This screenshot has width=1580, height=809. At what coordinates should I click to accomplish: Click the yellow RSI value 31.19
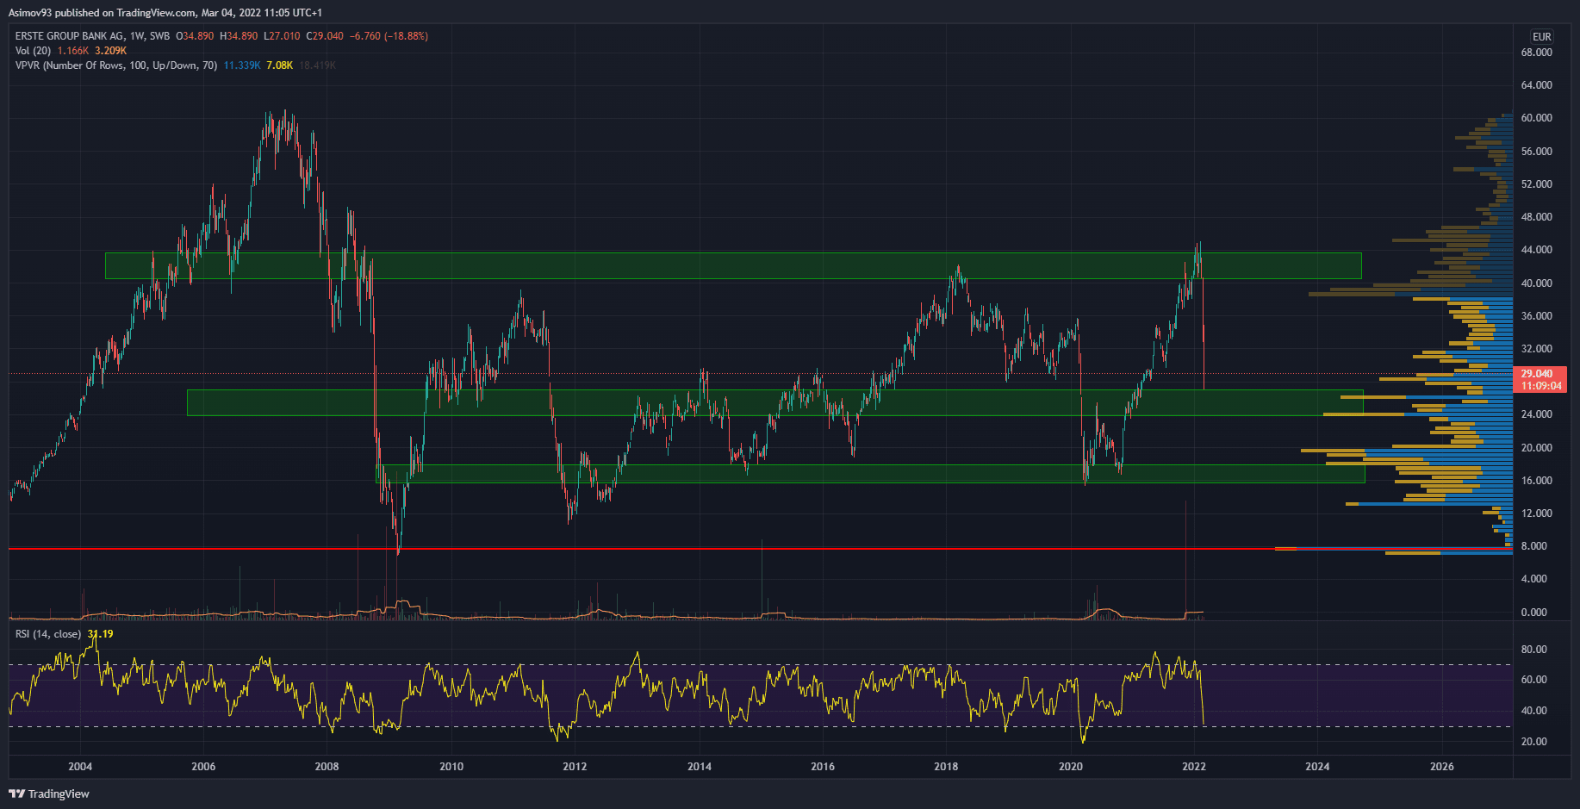[x=100, y=634]
